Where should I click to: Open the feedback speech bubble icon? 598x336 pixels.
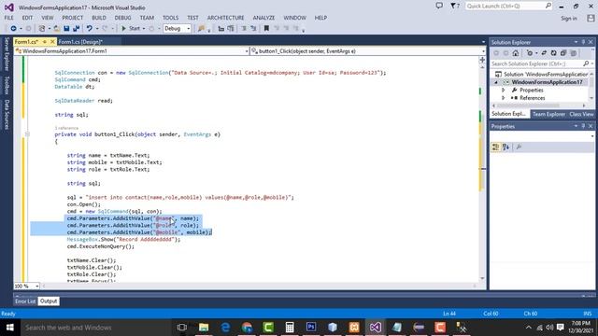pyautogui.click(x=439, y=6)
